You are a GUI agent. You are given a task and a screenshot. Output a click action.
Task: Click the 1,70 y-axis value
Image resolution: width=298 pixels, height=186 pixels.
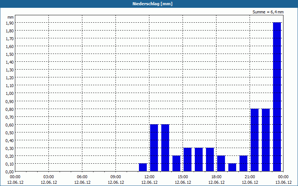pos(10,39)
